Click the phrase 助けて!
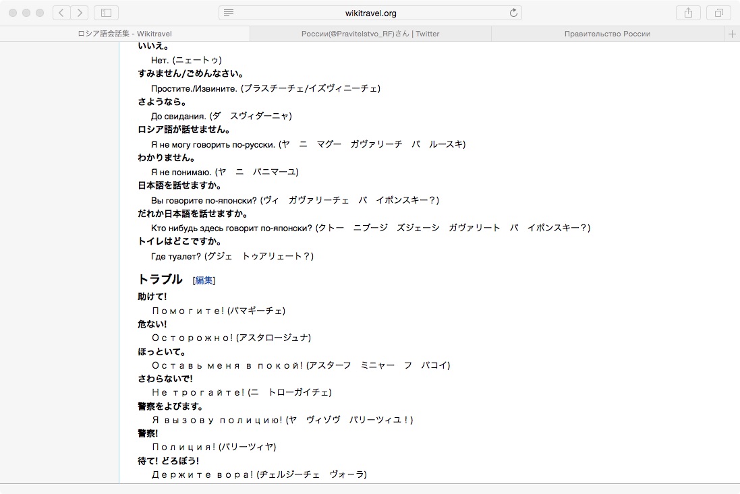The width and height of the screenshot is (740, 494). [152, 297]
